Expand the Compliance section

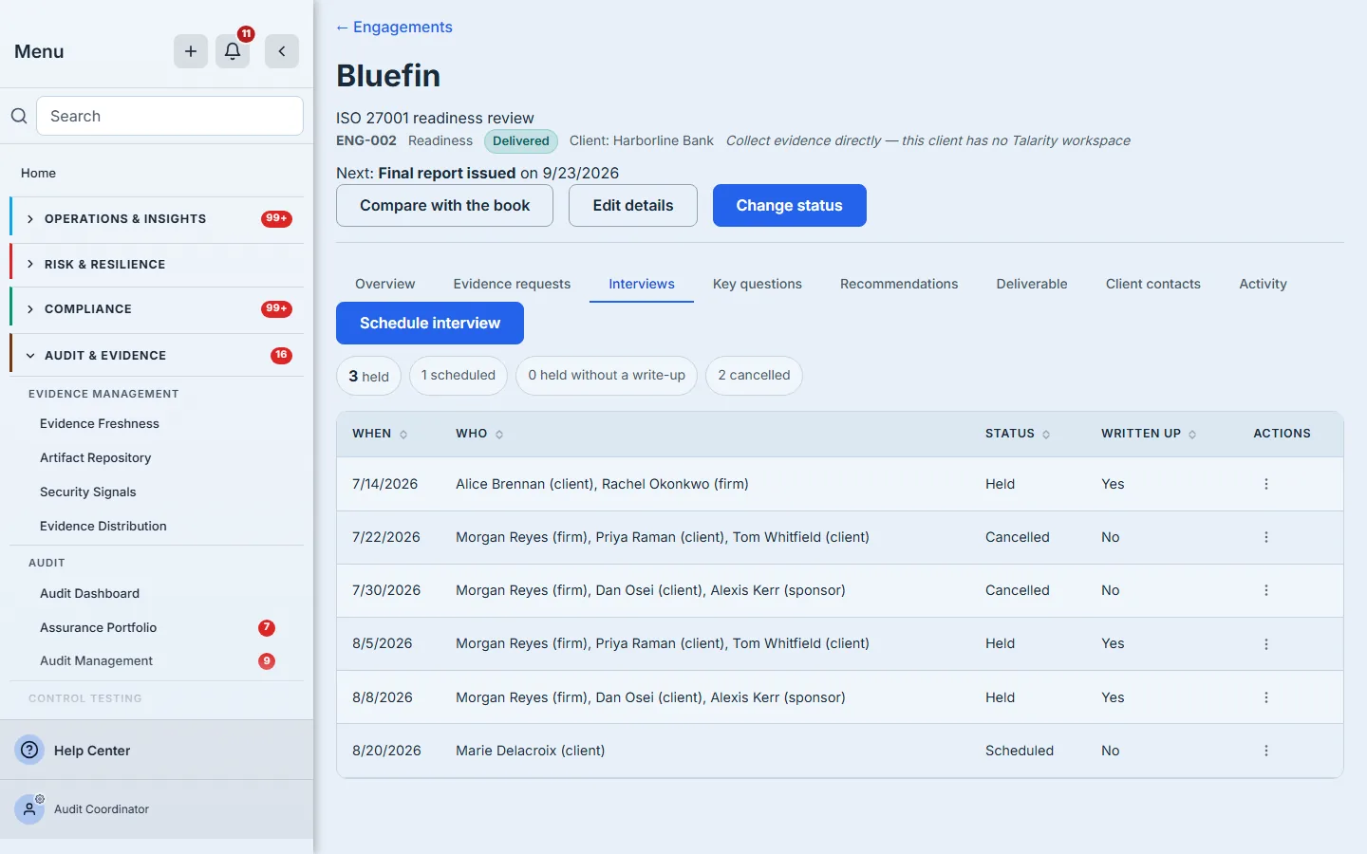(x=158, y=308)
